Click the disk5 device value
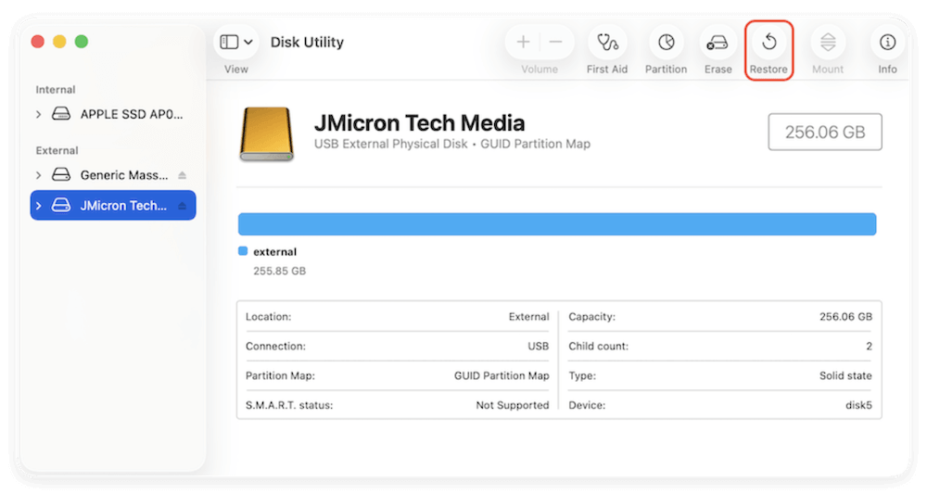This screenshot has height=494, width=927. pyautogui.click(x=858, y=405)
